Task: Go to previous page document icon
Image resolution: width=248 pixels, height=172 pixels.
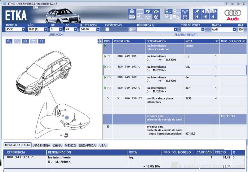Action: pos(205,11)
